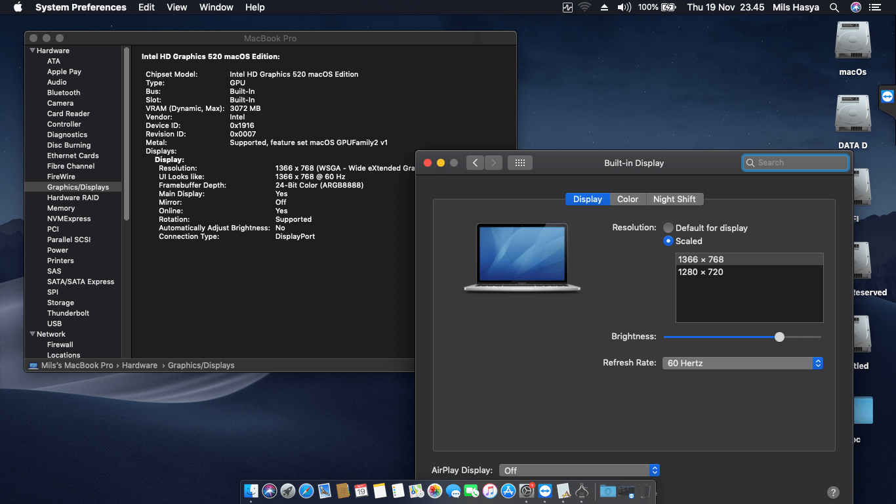Image resolution: width=896 pixels, height=504 pixels.
Task: Open the Calendar app showing date 19
Action: 361,491
